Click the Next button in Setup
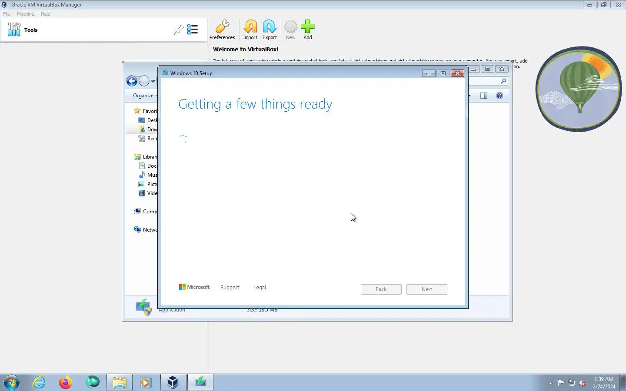 point(427,289)
